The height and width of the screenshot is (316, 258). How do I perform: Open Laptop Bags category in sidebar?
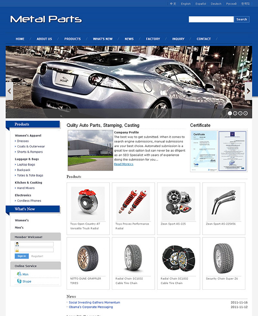point(26,165)
